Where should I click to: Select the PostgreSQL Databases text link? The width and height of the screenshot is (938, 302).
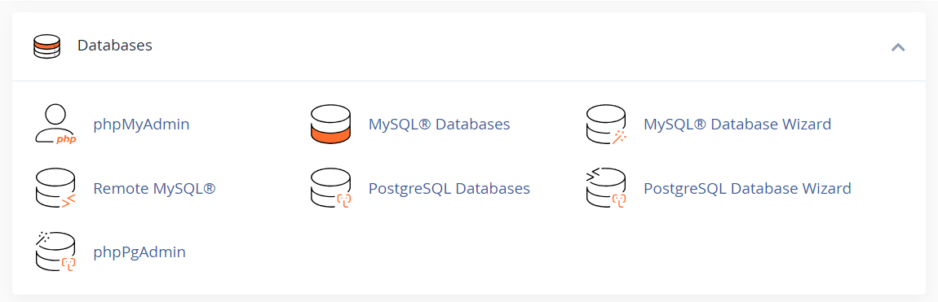tap(449, 189)
